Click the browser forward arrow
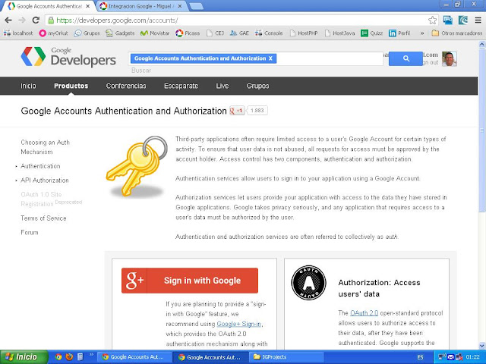The width and height of the screenshot is (486, 364). (x=22, y=20)
